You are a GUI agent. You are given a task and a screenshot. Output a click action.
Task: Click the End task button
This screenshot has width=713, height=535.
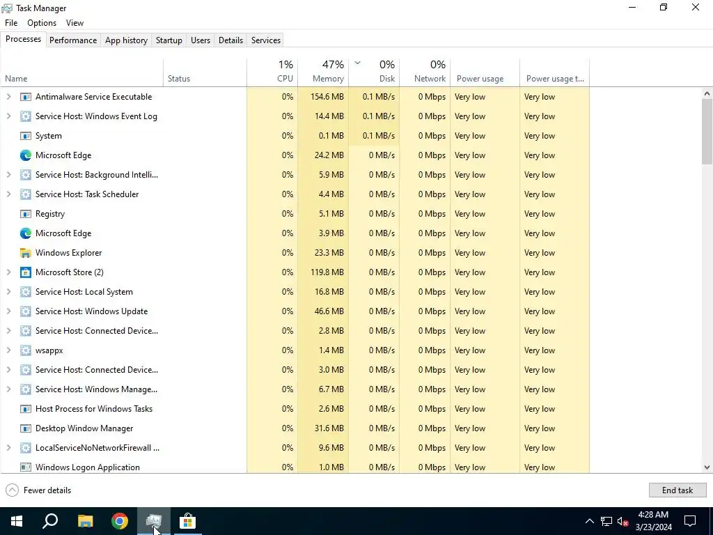[x=677, y=490]
